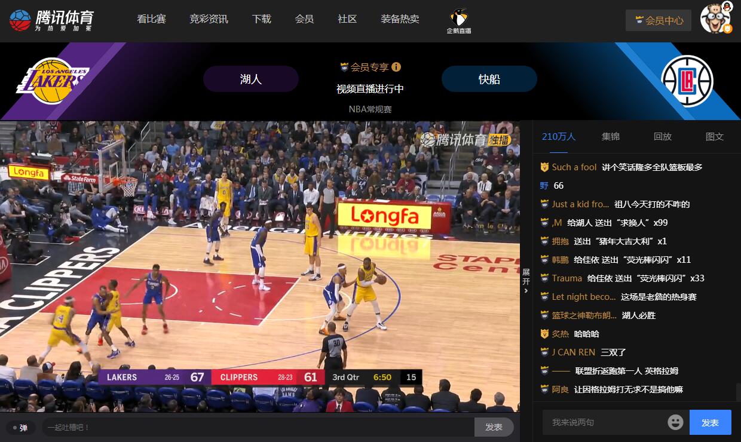This screenshot has height=442, width=741.
Task: Switch to the 210万人 chat tab
Action: coord(559,137)
